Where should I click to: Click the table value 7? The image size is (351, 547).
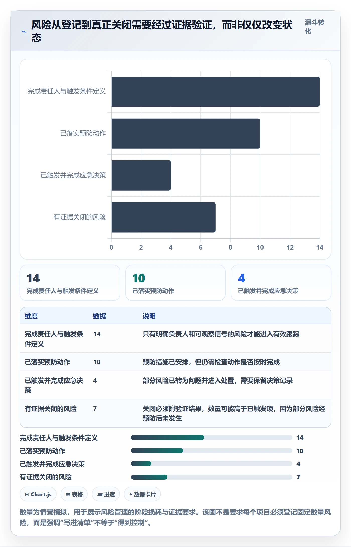[x=95, y=409]
